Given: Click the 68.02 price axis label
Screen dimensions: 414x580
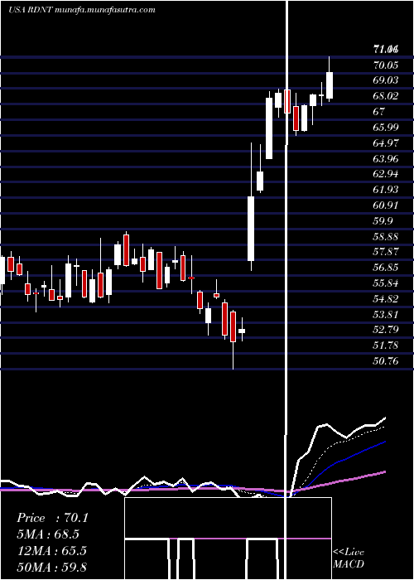Looking at the screenshot, I should (387, 96).
